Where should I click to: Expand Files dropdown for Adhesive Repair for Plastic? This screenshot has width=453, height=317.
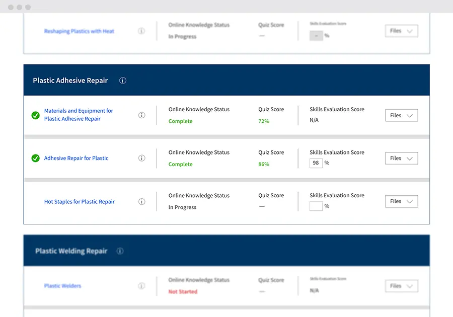tap(401, 158)
